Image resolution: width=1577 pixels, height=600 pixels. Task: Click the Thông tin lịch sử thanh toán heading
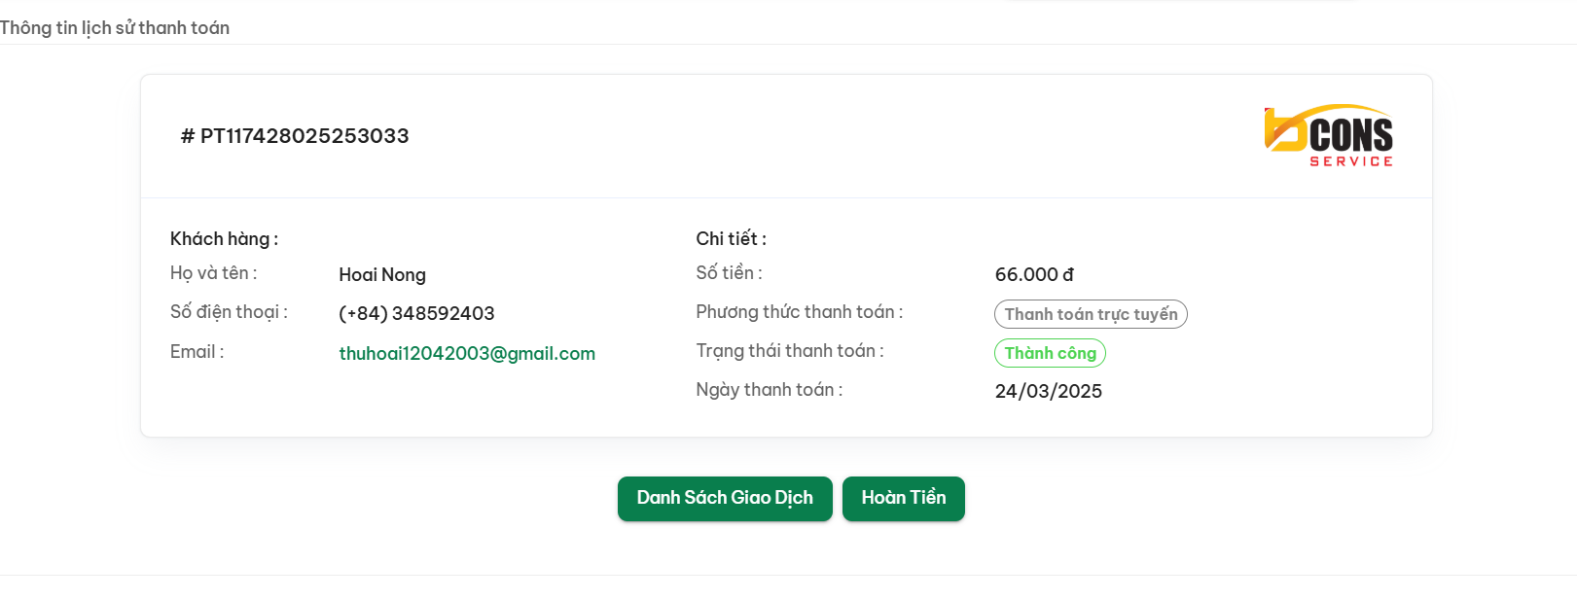click(115, 28)
